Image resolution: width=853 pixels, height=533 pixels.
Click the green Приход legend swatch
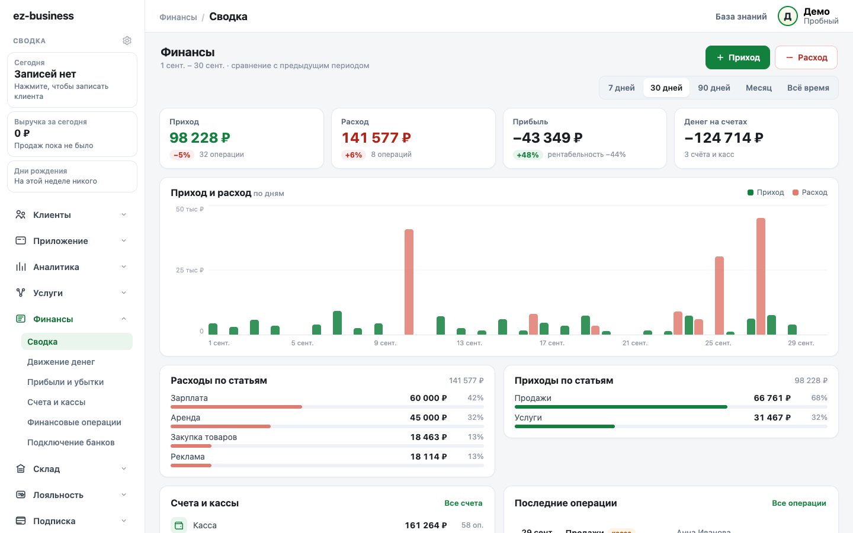[x=751, y=192]
